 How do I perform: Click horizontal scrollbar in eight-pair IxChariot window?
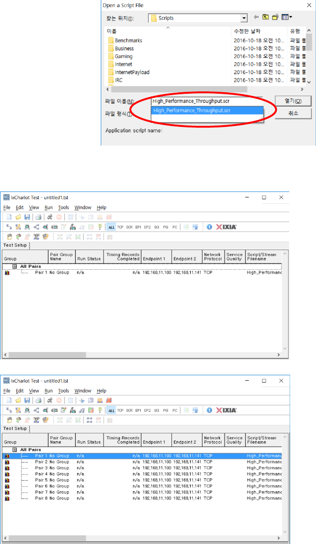pos(47,538)
